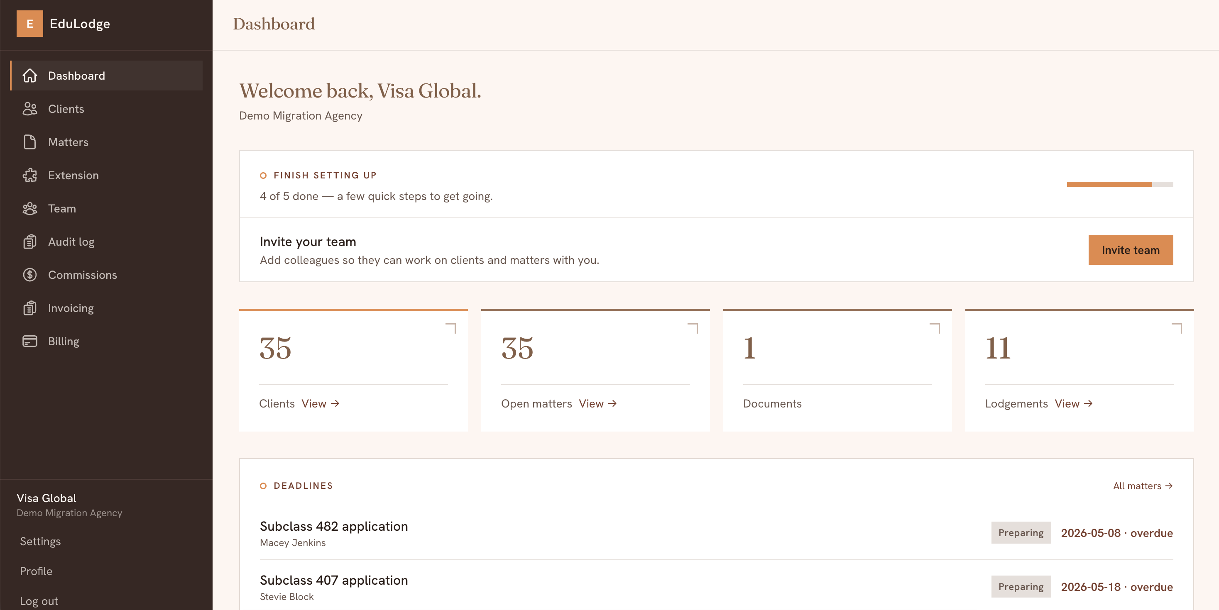Viewport: 1219px width, 610px height.
Task: Click the Documents card label
Action: click(x=772, y=403)
